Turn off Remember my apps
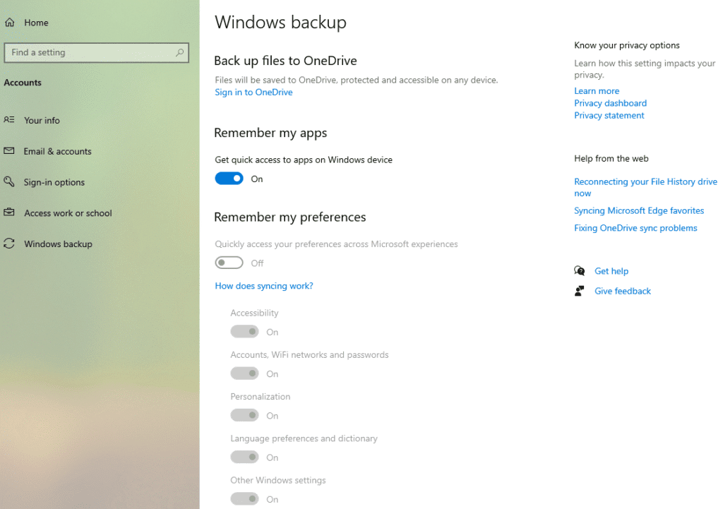Screen dimensions: 723x509 coord(229,178)
